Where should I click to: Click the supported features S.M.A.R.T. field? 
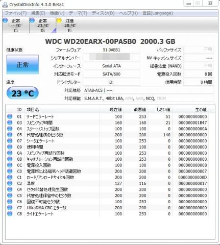(x=148, y=99)
